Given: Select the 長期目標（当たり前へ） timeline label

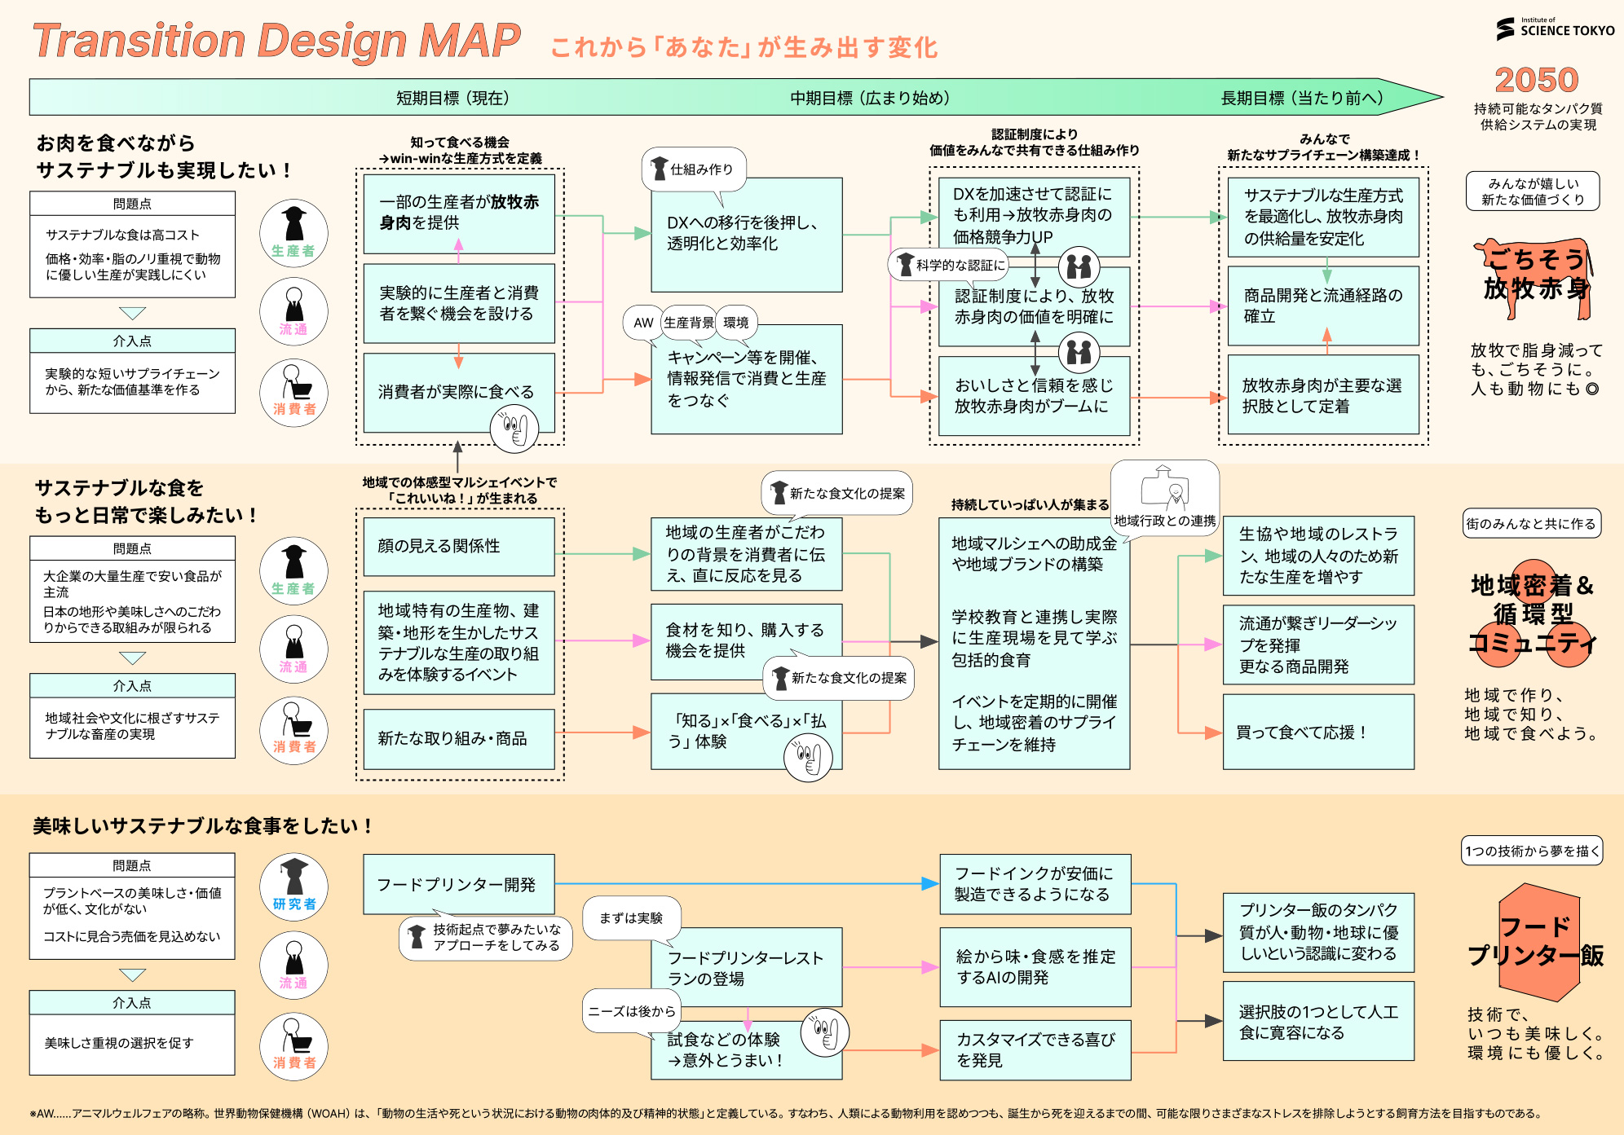Looking at the screenshot, I should pos(1301,98).
